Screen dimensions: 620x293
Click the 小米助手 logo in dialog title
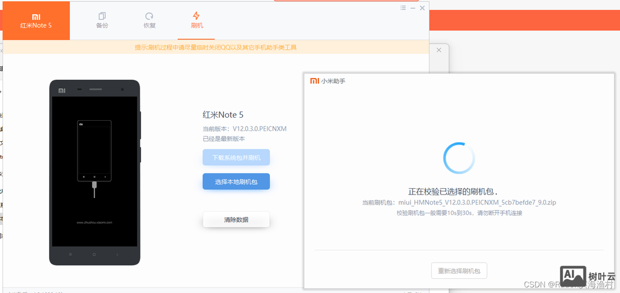(328, 81)
